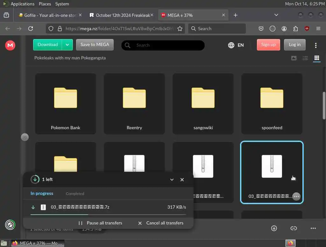The width and height of the screenshot is (326, 247).
Task: Click show desktop icon bottom-left panel
Action: (x=4, y=243)
